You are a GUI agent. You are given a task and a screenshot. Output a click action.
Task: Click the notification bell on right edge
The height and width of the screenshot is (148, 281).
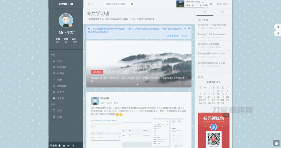pyautogui.click(x=278, y=26)
